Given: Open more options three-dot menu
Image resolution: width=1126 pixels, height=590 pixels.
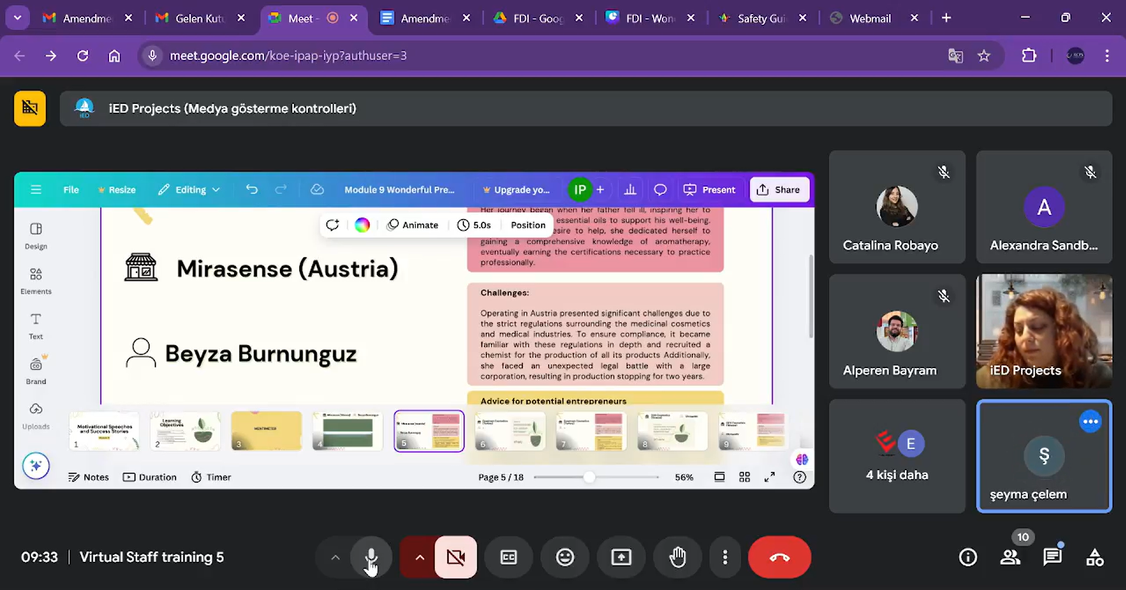Looking at the screenshot, I should coord(725,557).
